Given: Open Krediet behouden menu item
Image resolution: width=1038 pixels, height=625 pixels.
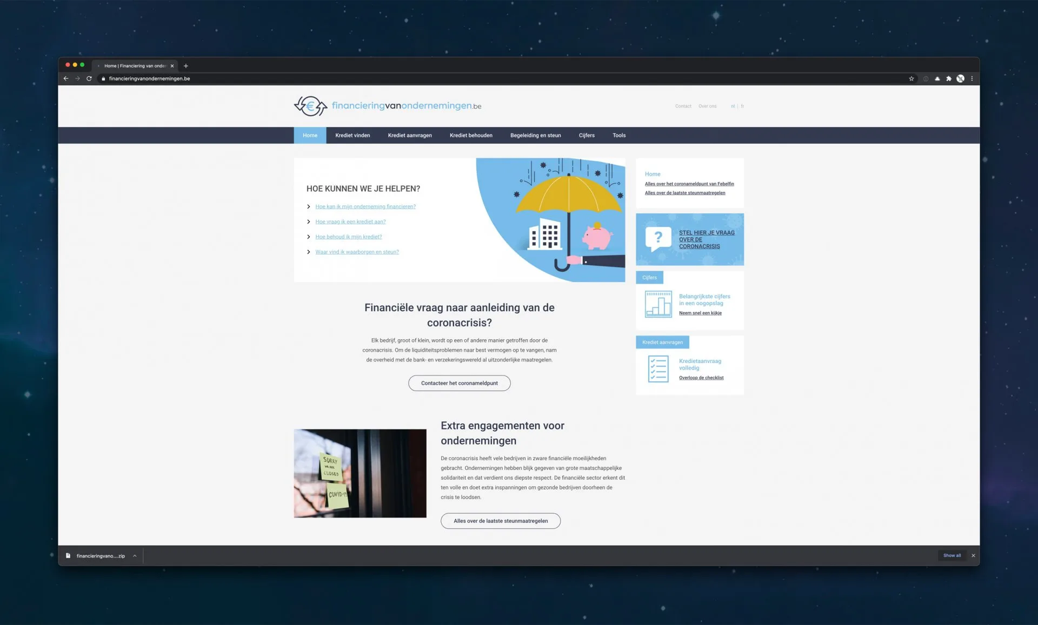Looking at the screenshot, I should [471, 136].
